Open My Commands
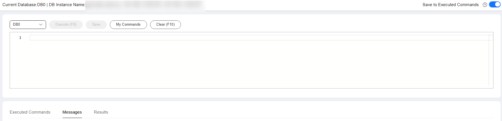Viewport: 502px width, 121px height. 128,25
